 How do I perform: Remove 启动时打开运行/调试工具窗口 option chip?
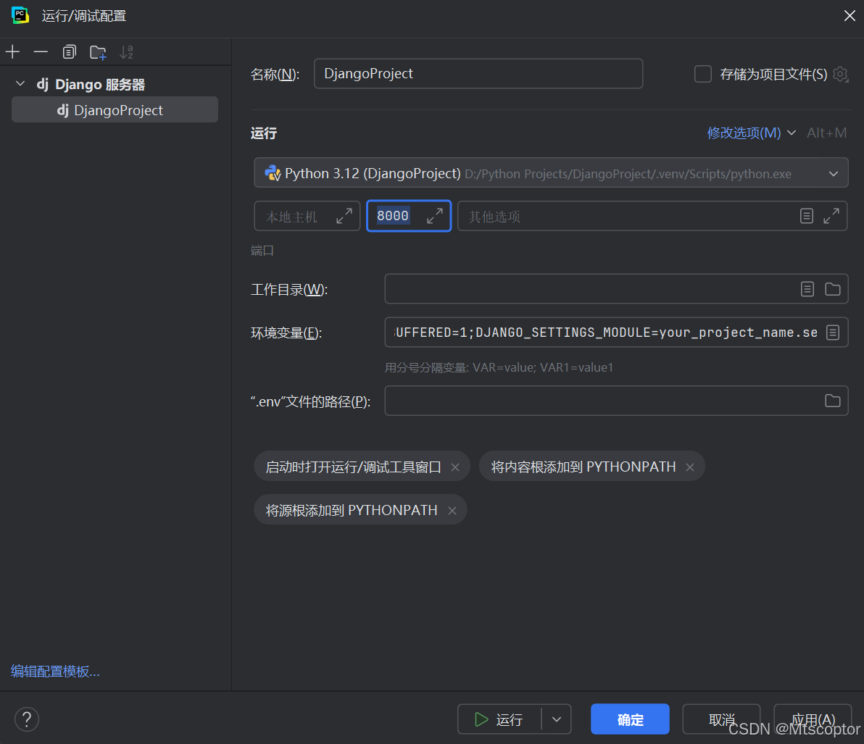pos(455,467)
